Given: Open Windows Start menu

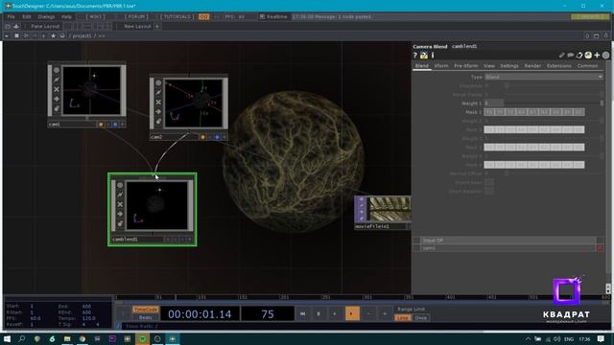Looking at the screenshot, I should tap(7, 338).
